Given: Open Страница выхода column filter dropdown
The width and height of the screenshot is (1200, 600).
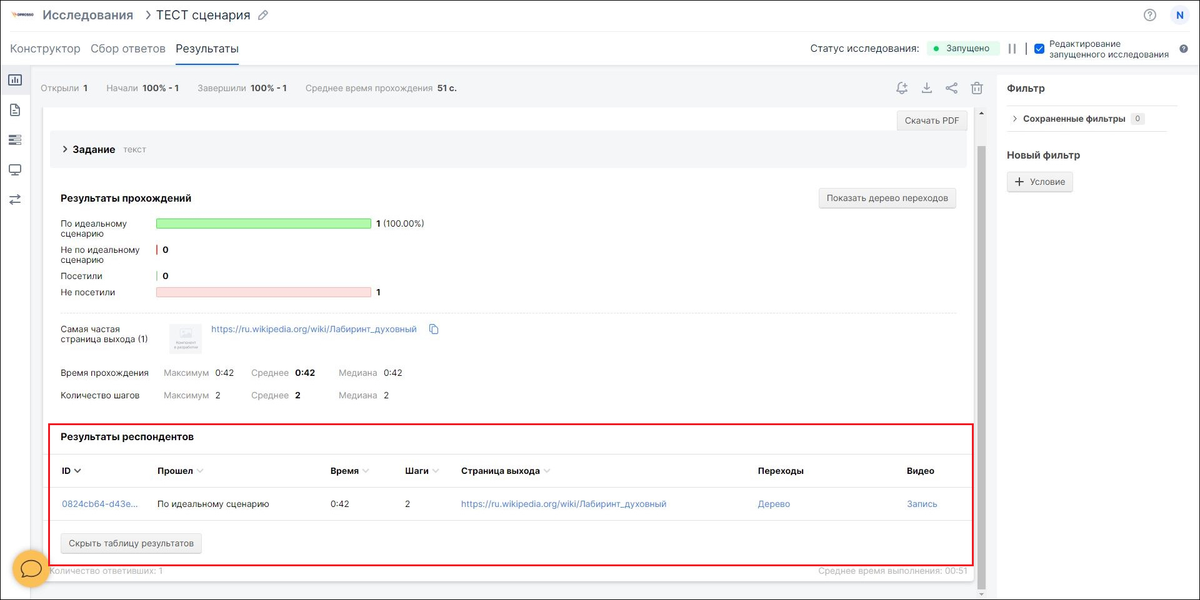Looking at the screenshot, I should pyautogui.click(x=547, y=471).
